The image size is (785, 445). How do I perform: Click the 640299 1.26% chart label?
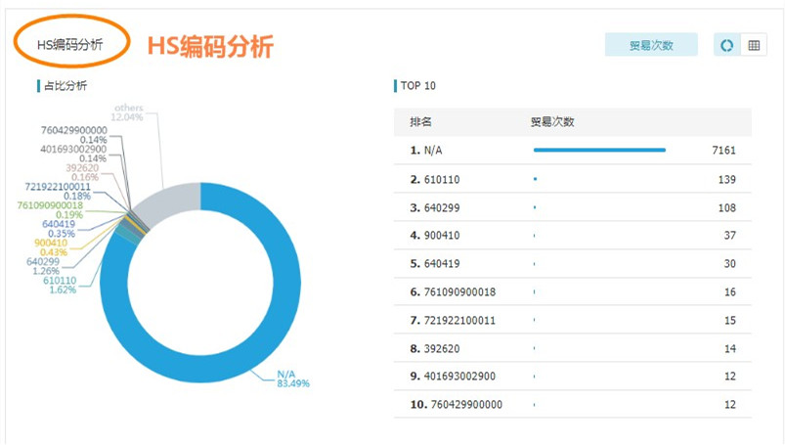[43, 266]
